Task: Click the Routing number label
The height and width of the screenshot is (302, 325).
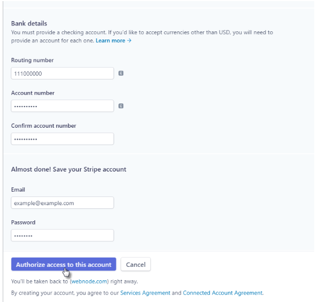Action: [x=32, y=60]
